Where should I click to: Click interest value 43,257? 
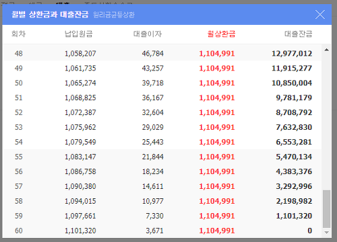[x=153, y=68]
